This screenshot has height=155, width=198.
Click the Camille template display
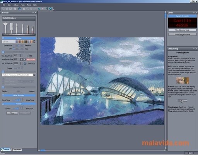coord(182,23)
